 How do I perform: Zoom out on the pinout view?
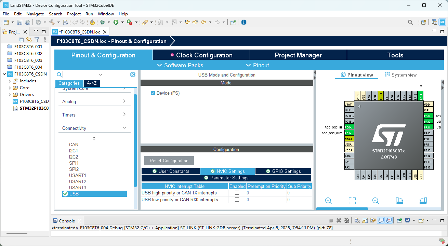(376, 201)
